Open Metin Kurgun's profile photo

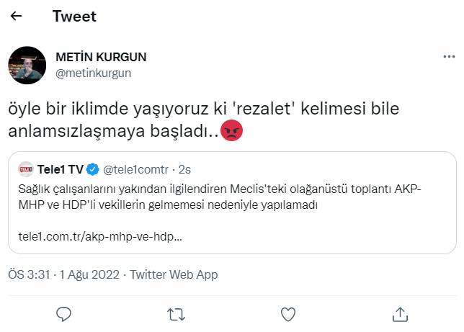click(27, 64)
